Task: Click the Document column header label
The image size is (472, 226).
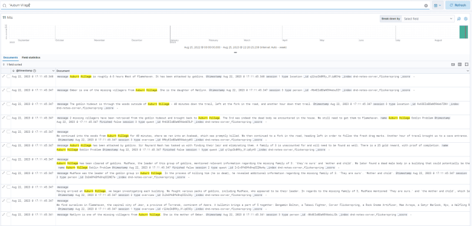Action: point(63,71)
